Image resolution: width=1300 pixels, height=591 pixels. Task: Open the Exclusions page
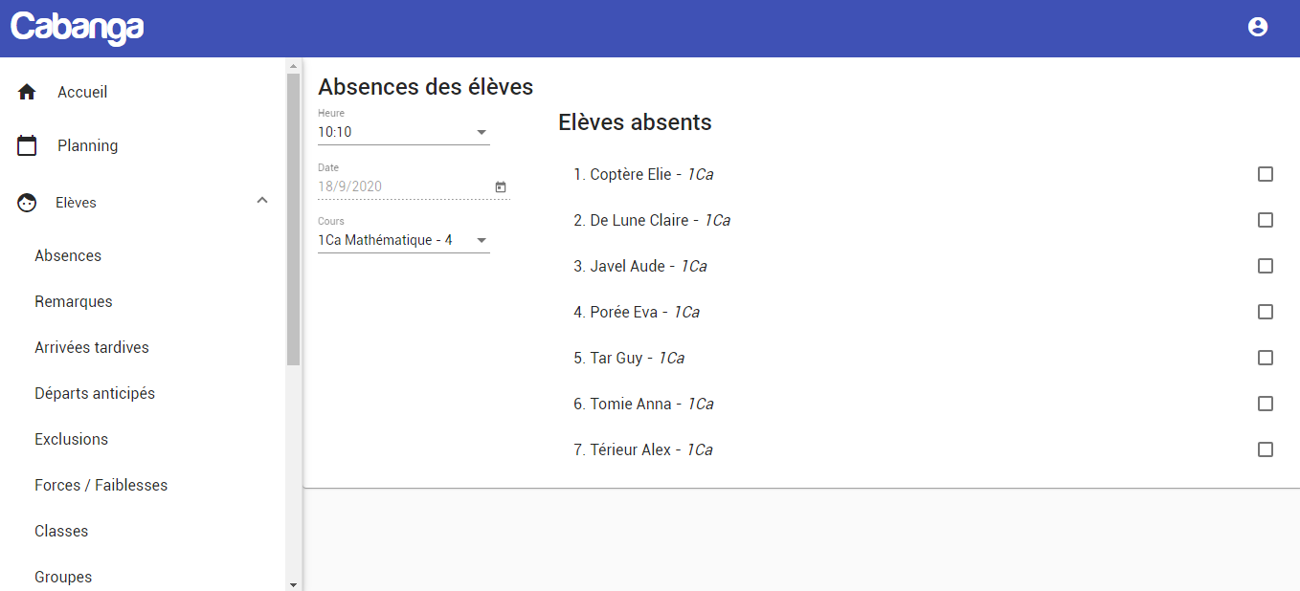pyautogui.click(x=72, y=439)
